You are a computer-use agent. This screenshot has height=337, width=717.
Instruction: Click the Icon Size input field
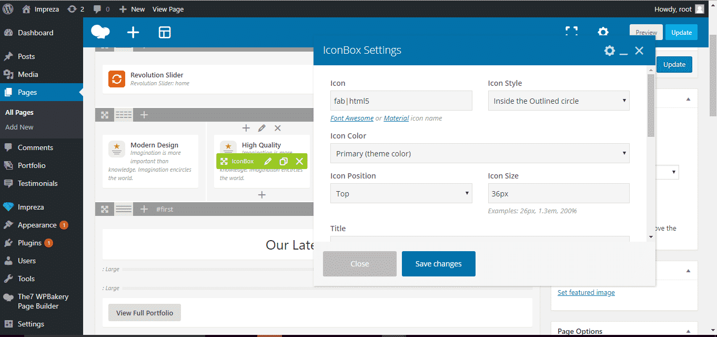(559, 193)
